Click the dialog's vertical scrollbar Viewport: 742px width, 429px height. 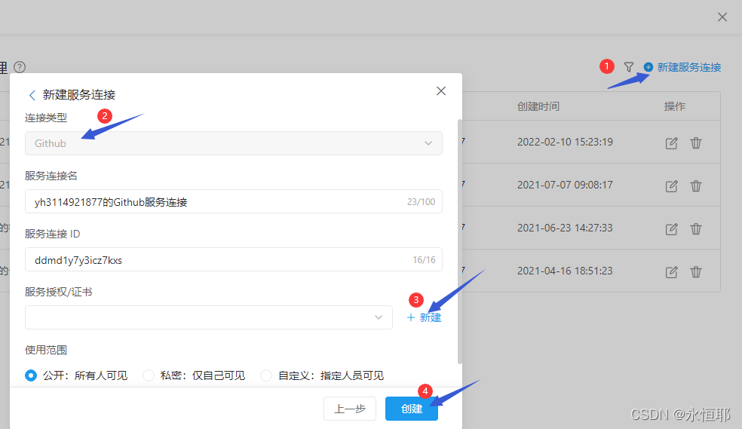point(459,241)
